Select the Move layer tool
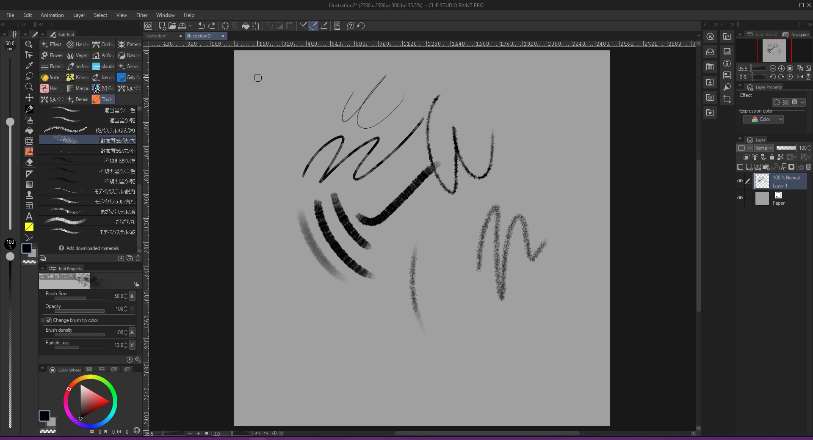 pyautogui.click(x=29, y=98)
